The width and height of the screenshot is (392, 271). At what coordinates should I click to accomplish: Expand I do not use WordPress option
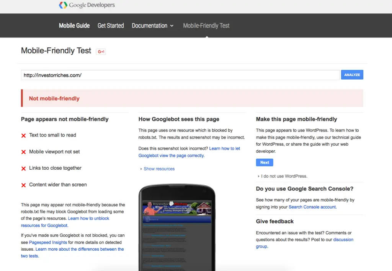tap(283, 176)
